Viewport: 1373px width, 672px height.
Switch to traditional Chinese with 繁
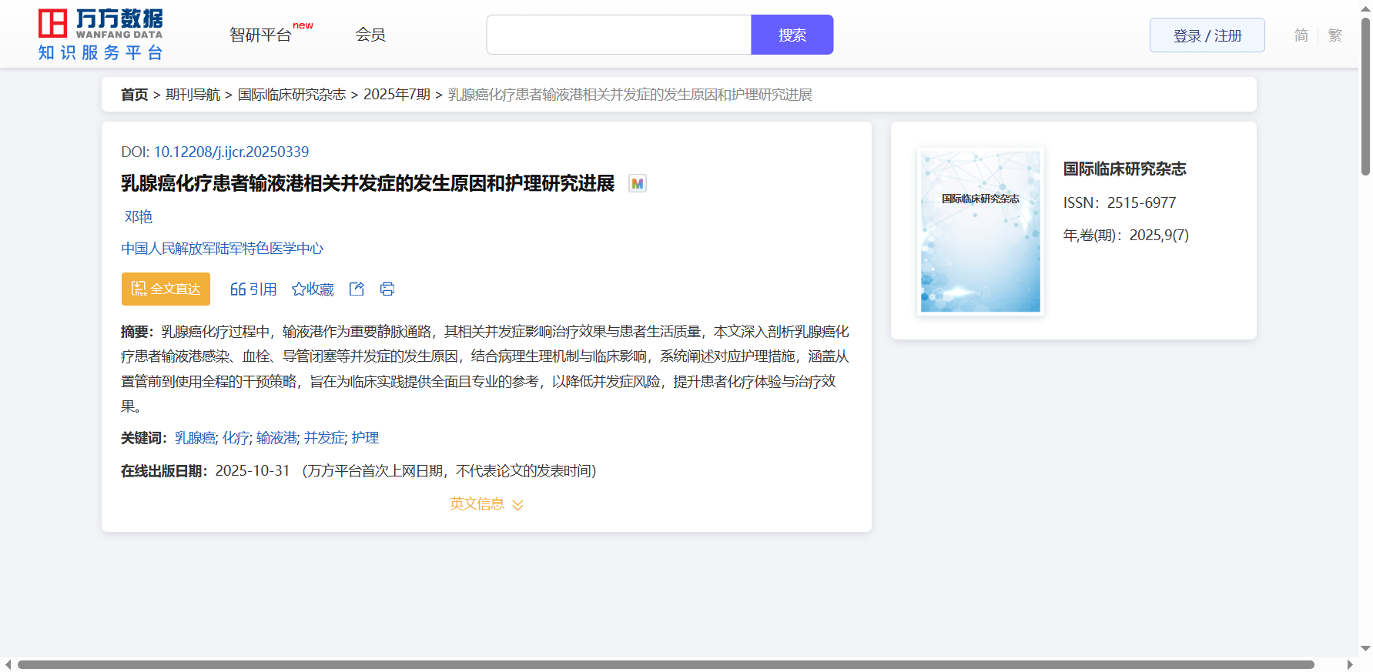click(1334, 35)
